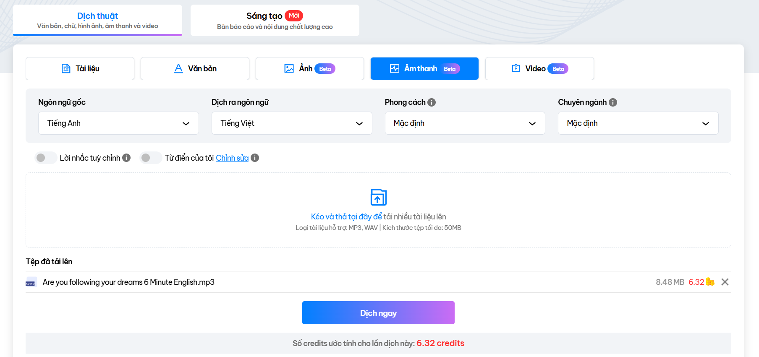Viewport: 759px width, 357px height.
Task: Switch to the Video Beta tab
Action: 539,69
